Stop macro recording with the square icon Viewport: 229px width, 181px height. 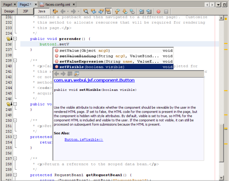[x=166, y=11]
